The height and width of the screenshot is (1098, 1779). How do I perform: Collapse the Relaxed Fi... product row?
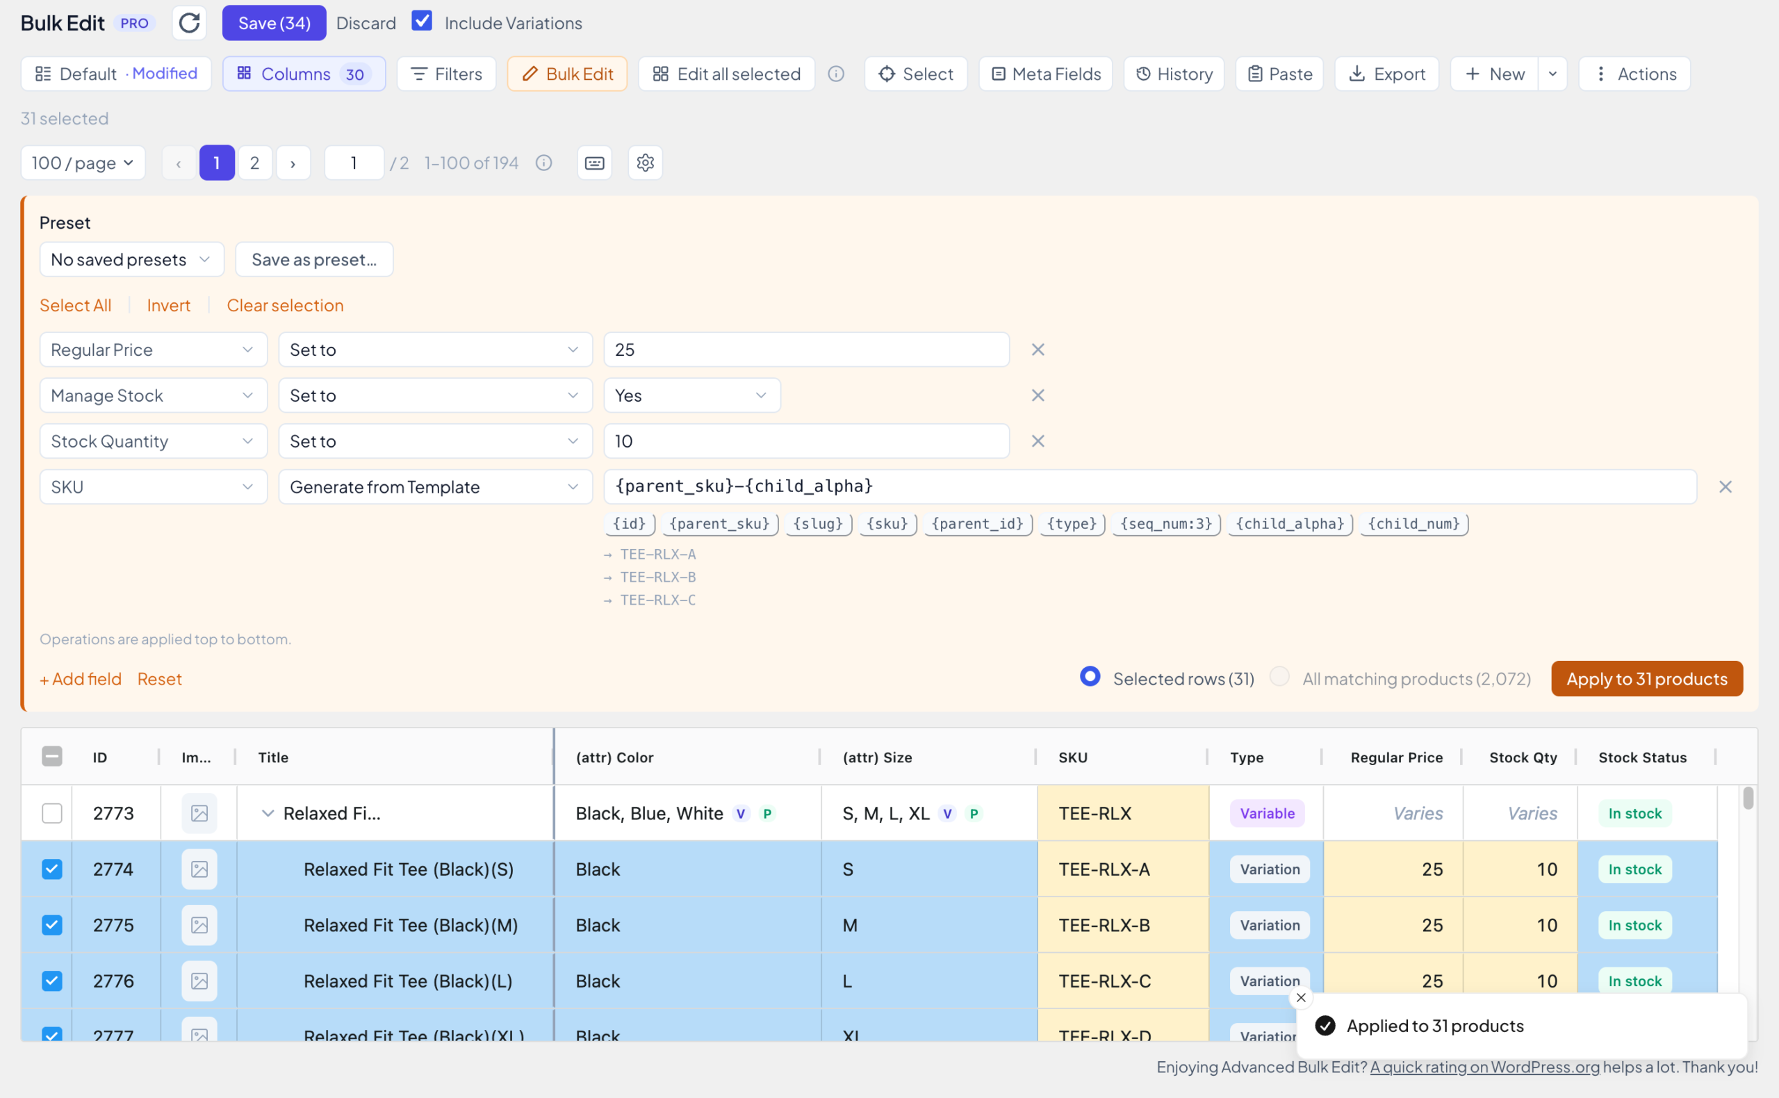coord(268,813)
